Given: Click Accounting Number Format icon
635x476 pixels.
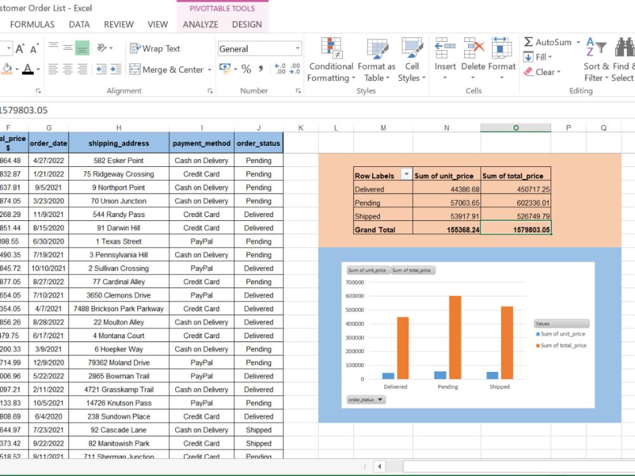Looking at the screenshot, I should click(x=225, y=69).
